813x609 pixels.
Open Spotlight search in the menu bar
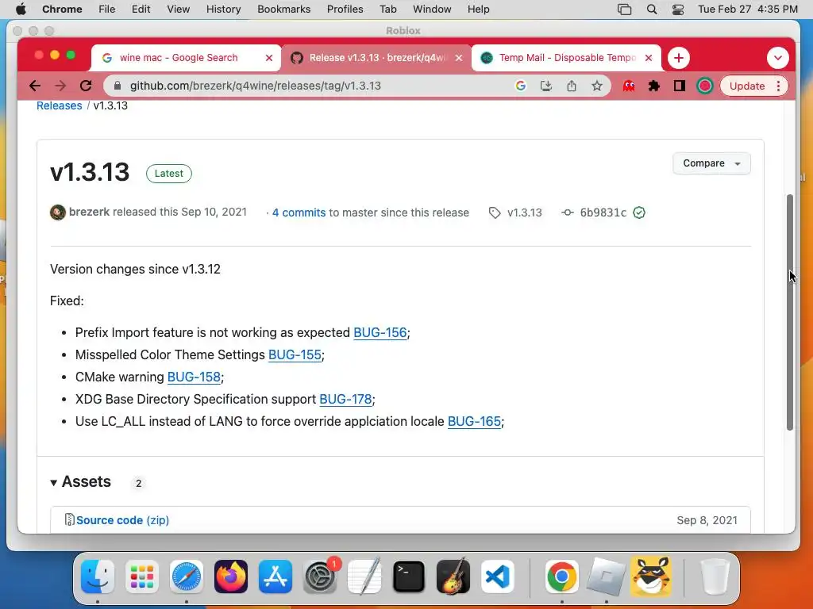652,10
